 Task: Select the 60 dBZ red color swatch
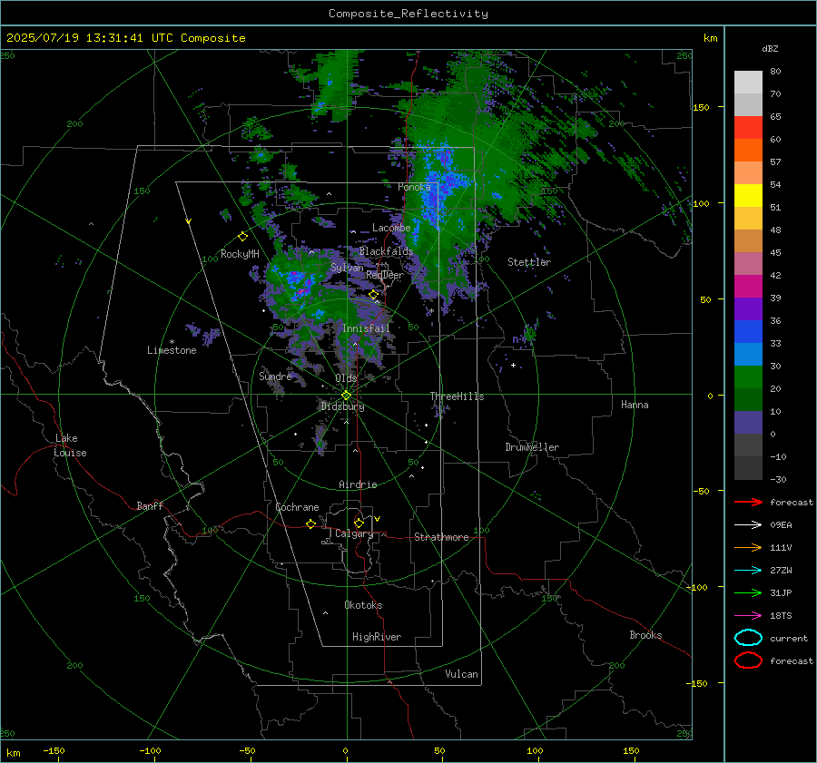(748, 128)
